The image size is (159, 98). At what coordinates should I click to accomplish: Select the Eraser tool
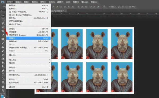pyautogui.click(x=3, y=55)
